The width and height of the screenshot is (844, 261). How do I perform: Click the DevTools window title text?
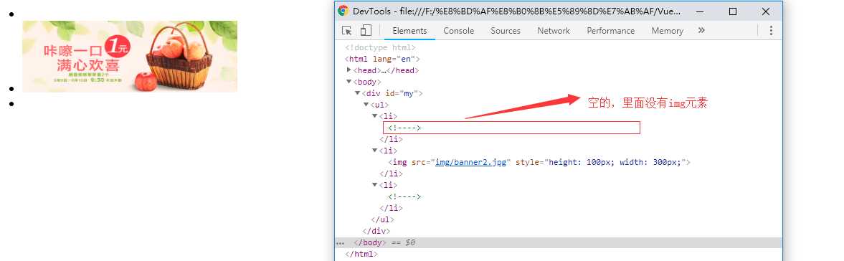coord(516,11)
